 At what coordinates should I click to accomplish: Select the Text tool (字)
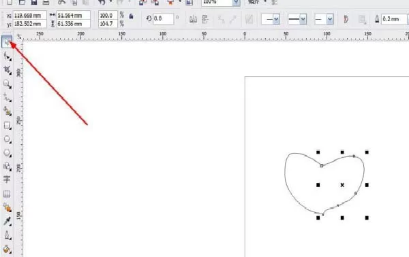[7, 179]
